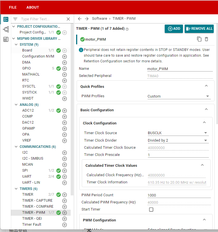Navigate back with the left arrow
The height and width of the screenshot is (232, 218).
80,19
